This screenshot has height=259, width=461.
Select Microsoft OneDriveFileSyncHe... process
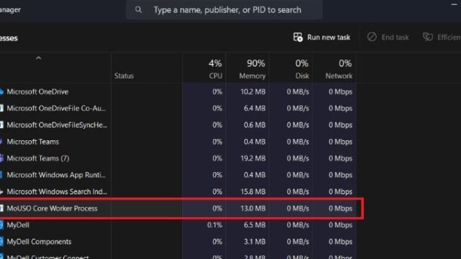pos(178,125)
